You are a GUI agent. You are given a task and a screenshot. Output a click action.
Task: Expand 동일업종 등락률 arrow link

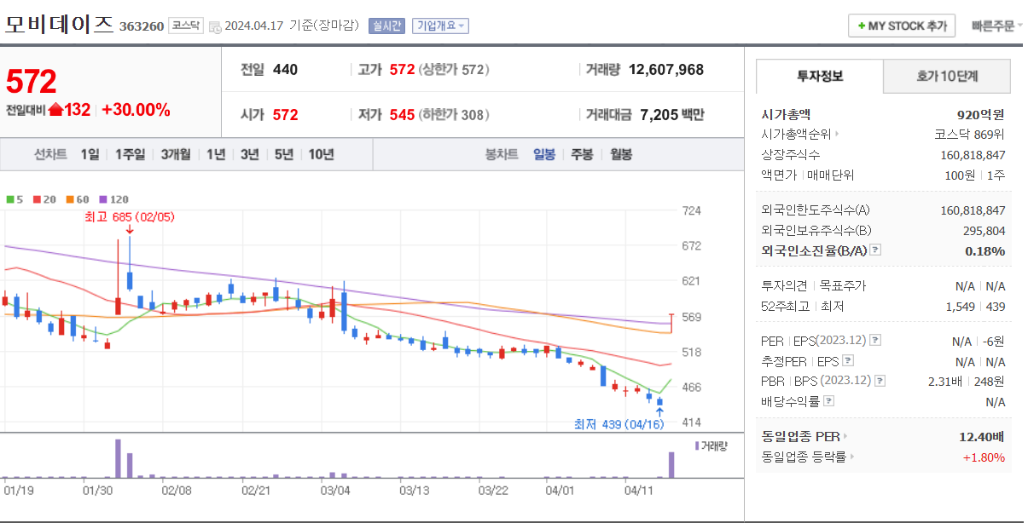[x=851, y=457]
